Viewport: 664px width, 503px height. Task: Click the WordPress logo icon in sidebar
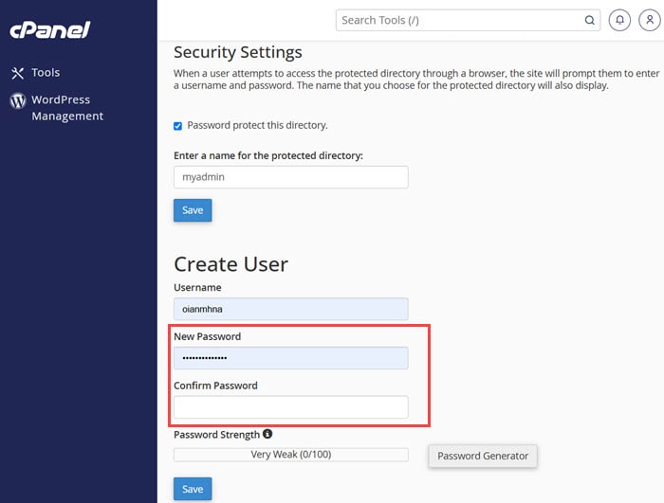coord(17,100)
